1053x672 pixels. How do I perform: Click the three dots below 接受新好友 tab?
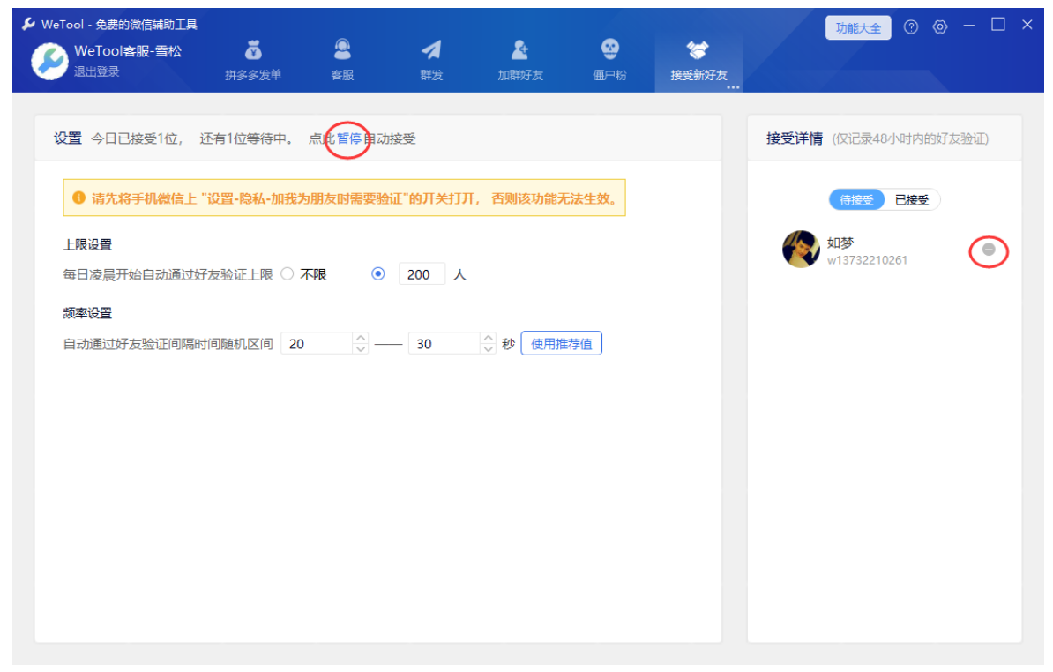click(x=733, y=87)
